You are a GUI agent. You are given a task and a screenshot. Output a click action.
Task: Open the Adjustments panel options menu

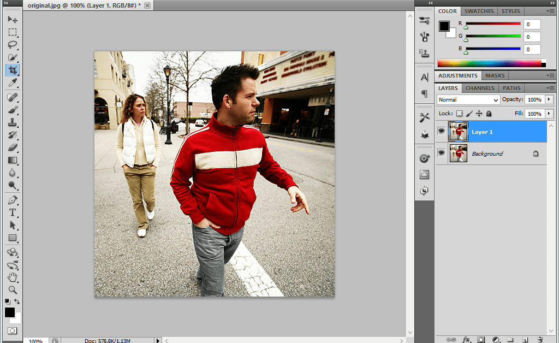[x=550, y=76]
